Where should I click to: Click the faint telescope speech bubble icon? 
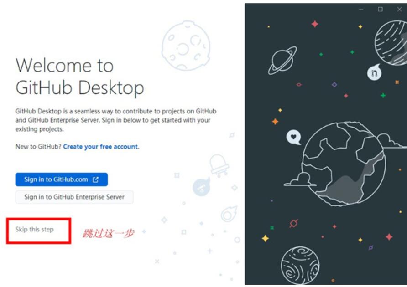pyautogui.click(x=201, y=186)
